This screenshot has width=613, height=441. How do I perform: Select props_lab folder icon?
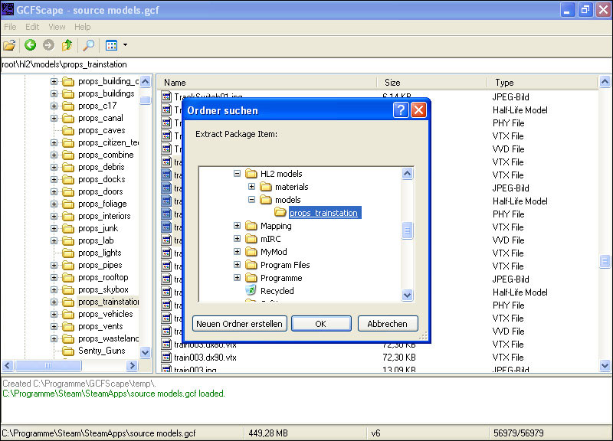(68, 241)
